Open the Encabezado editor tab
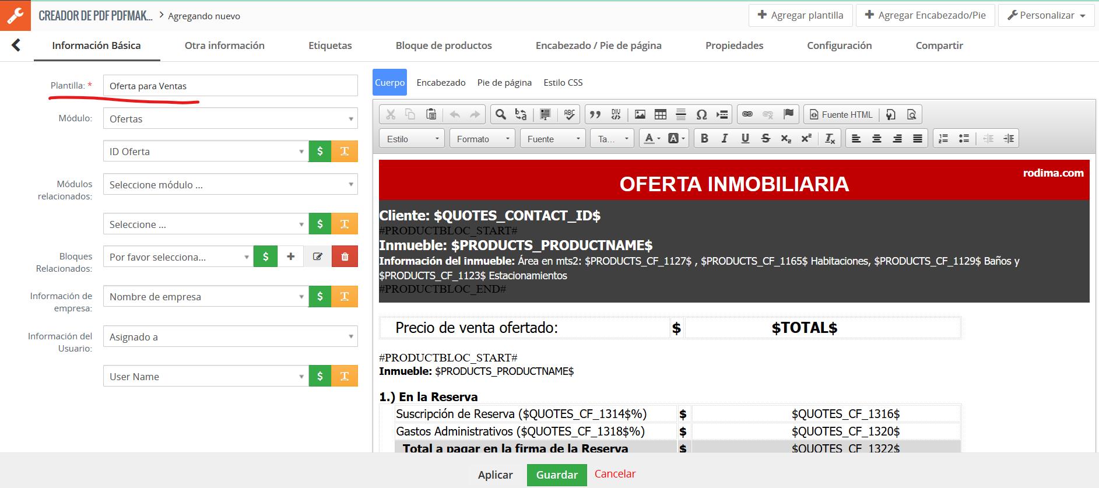 click(441, 83)
